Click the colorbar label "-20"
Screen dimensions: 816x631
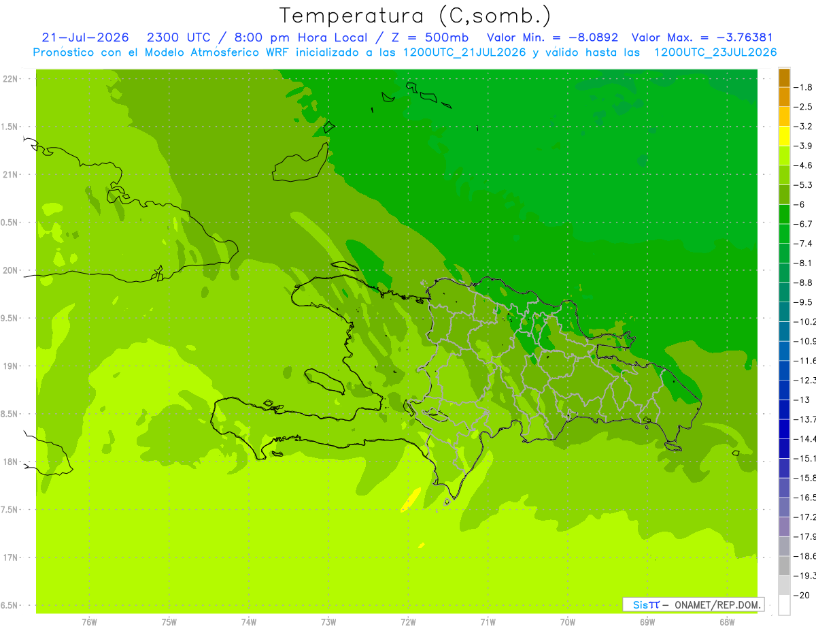pos(802,595)
